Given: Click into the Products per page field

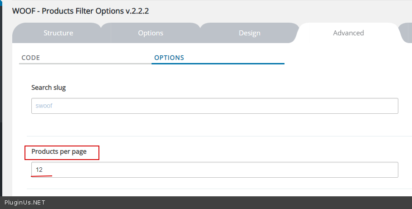Looking at the screenshot, I should point(215,170).
